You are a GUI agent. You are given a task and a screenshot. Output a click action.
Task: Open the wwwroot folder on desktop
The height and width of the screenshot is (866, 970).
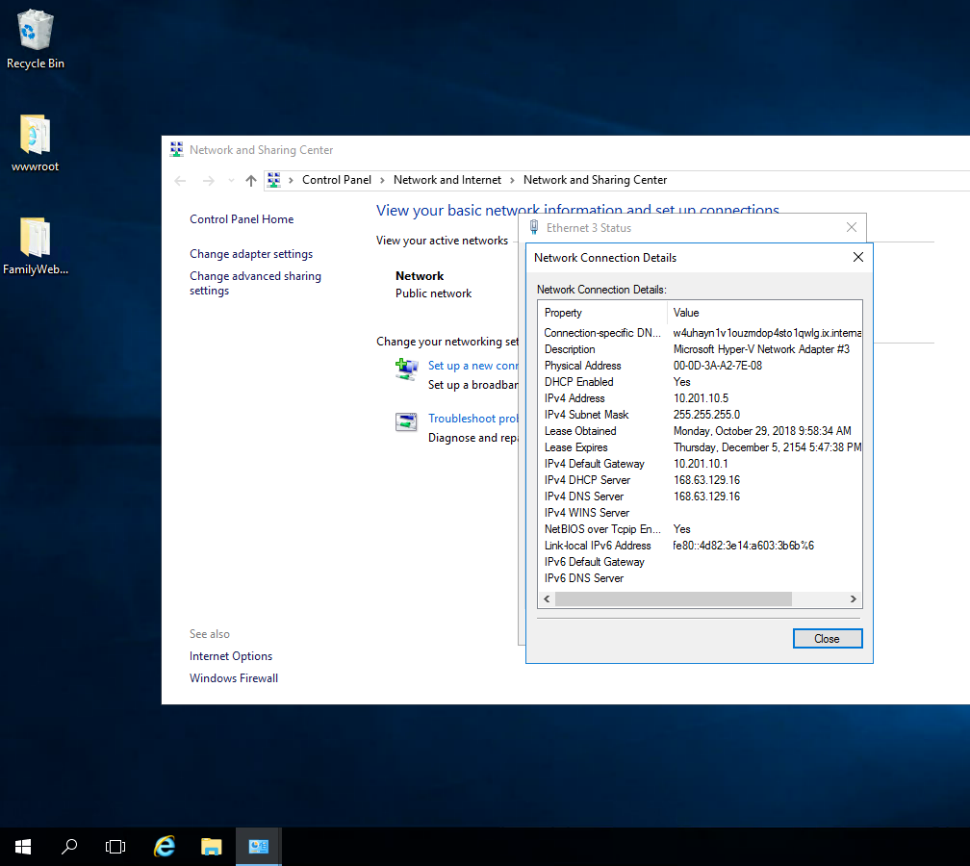pos(35,135)
